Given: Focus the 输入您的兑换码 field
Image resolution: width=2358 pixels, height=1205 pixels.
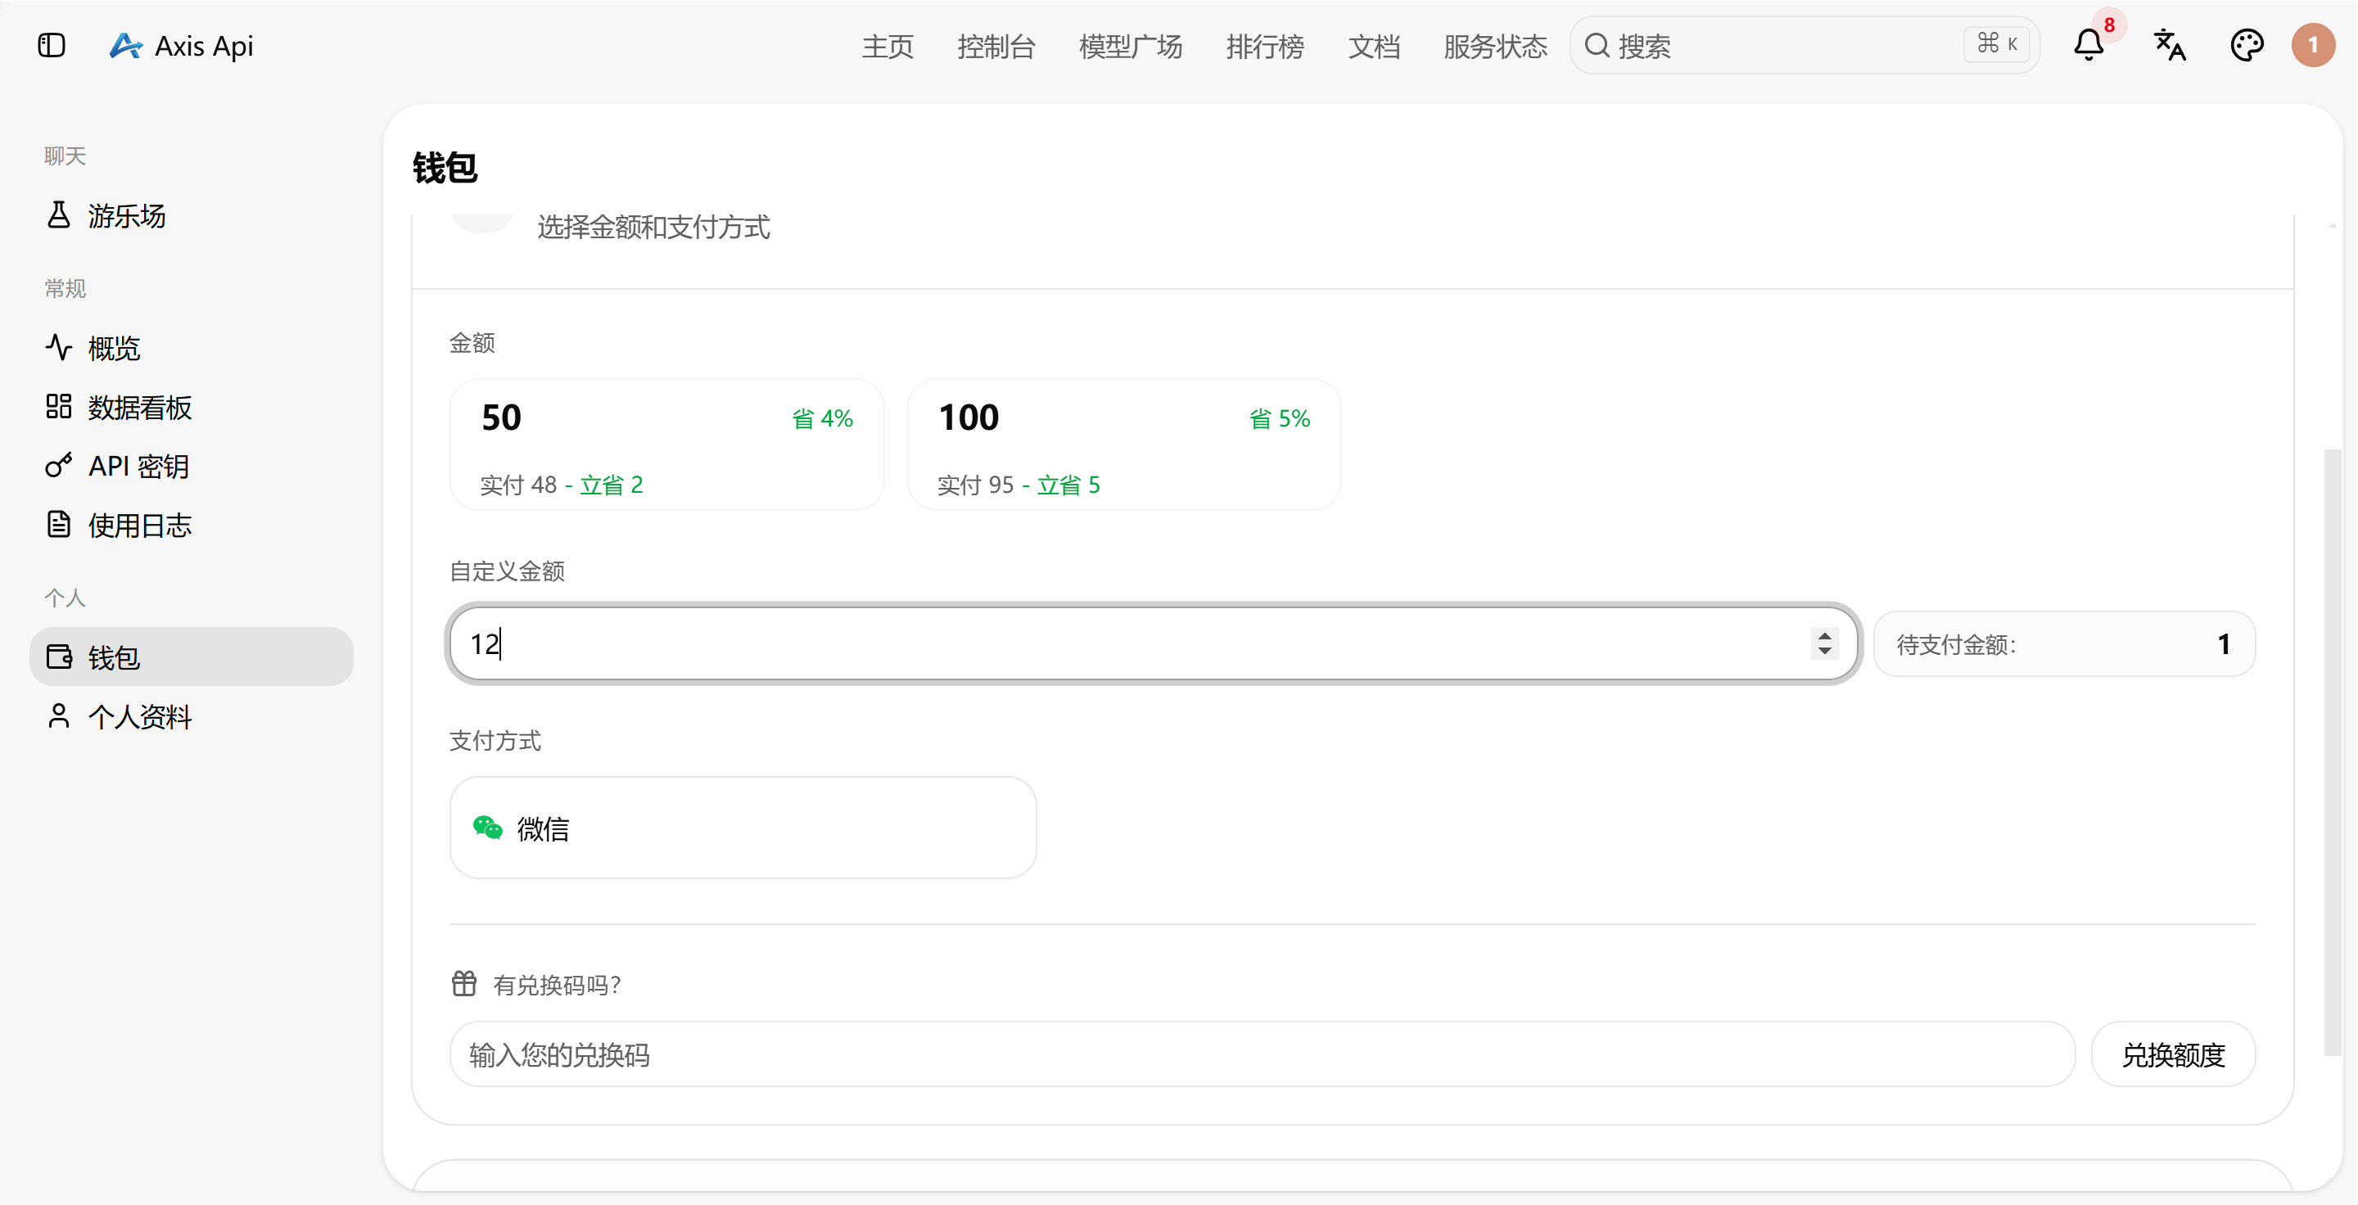Looking at the screenshot, I should pos(1263,1054).
